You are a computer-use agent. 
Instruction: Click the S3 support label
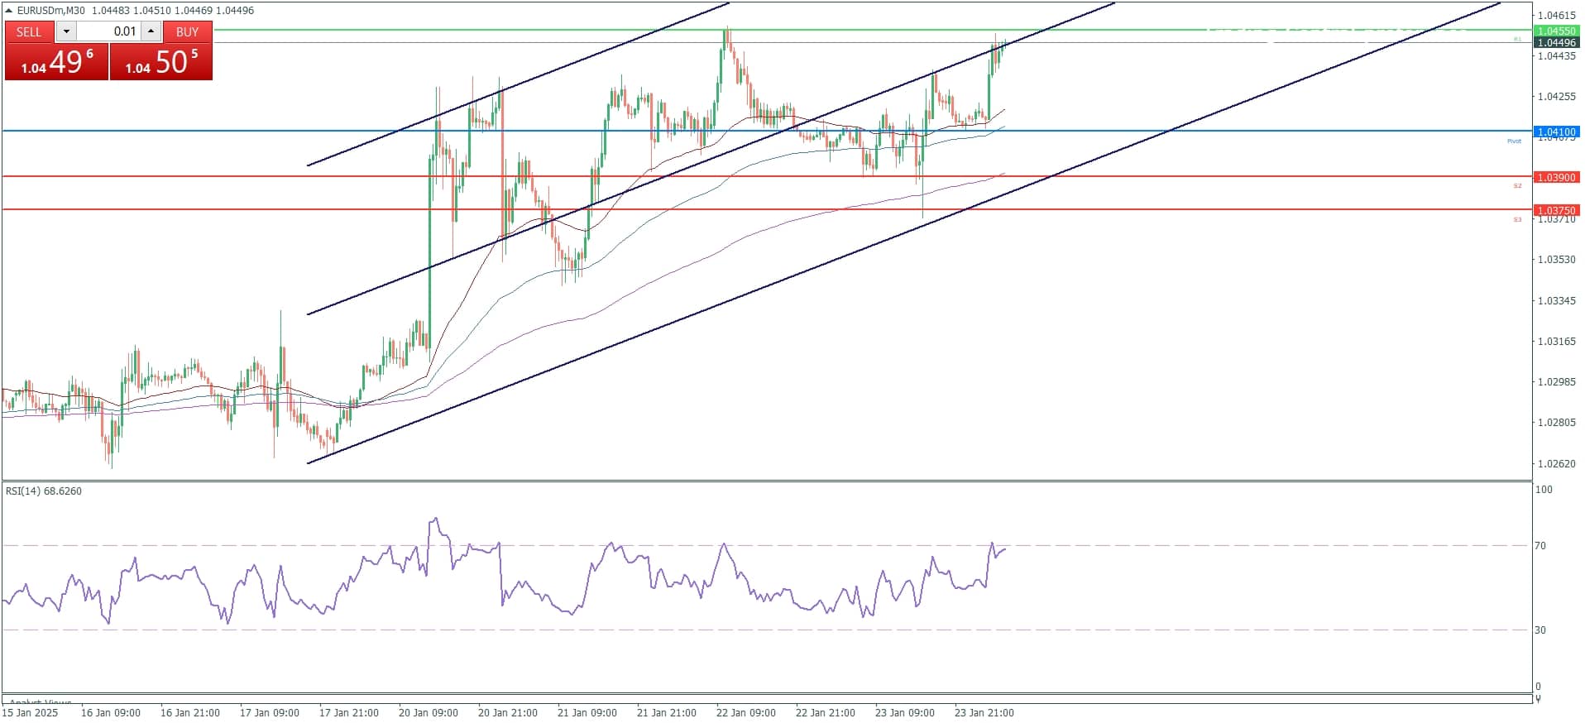[x=1517, y=220]
